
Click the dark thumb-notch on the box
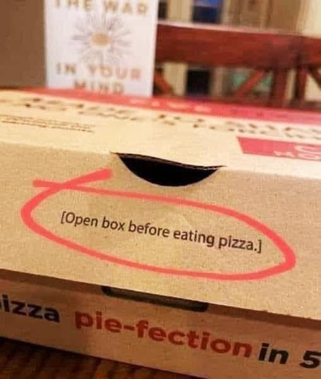tap(169, 169)
